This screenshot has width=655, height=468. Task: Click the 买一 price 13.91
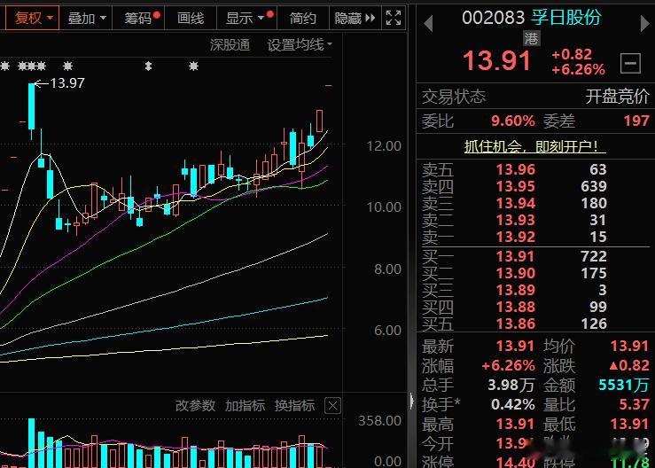516,256
